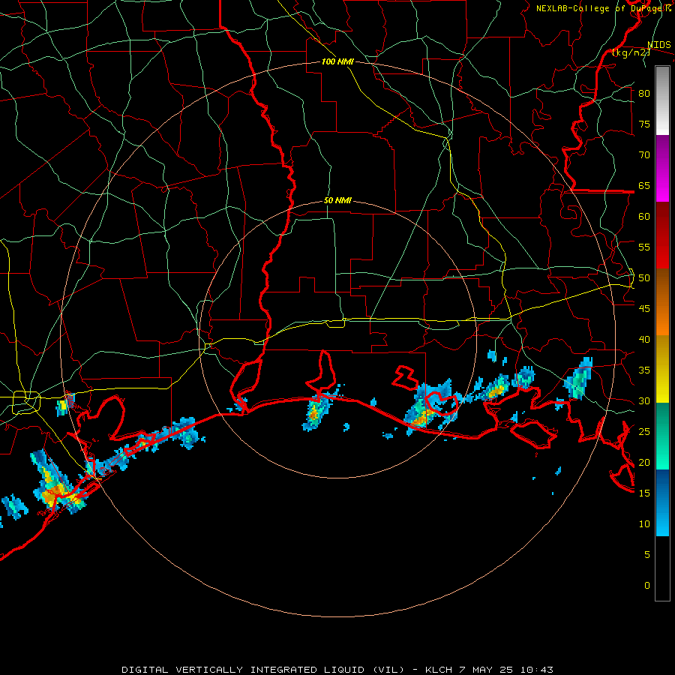The width and height of the screenshot is (675, 675).
Task: Pick the green-teal segment of the color bar
Action: click(x=662, y=436)
